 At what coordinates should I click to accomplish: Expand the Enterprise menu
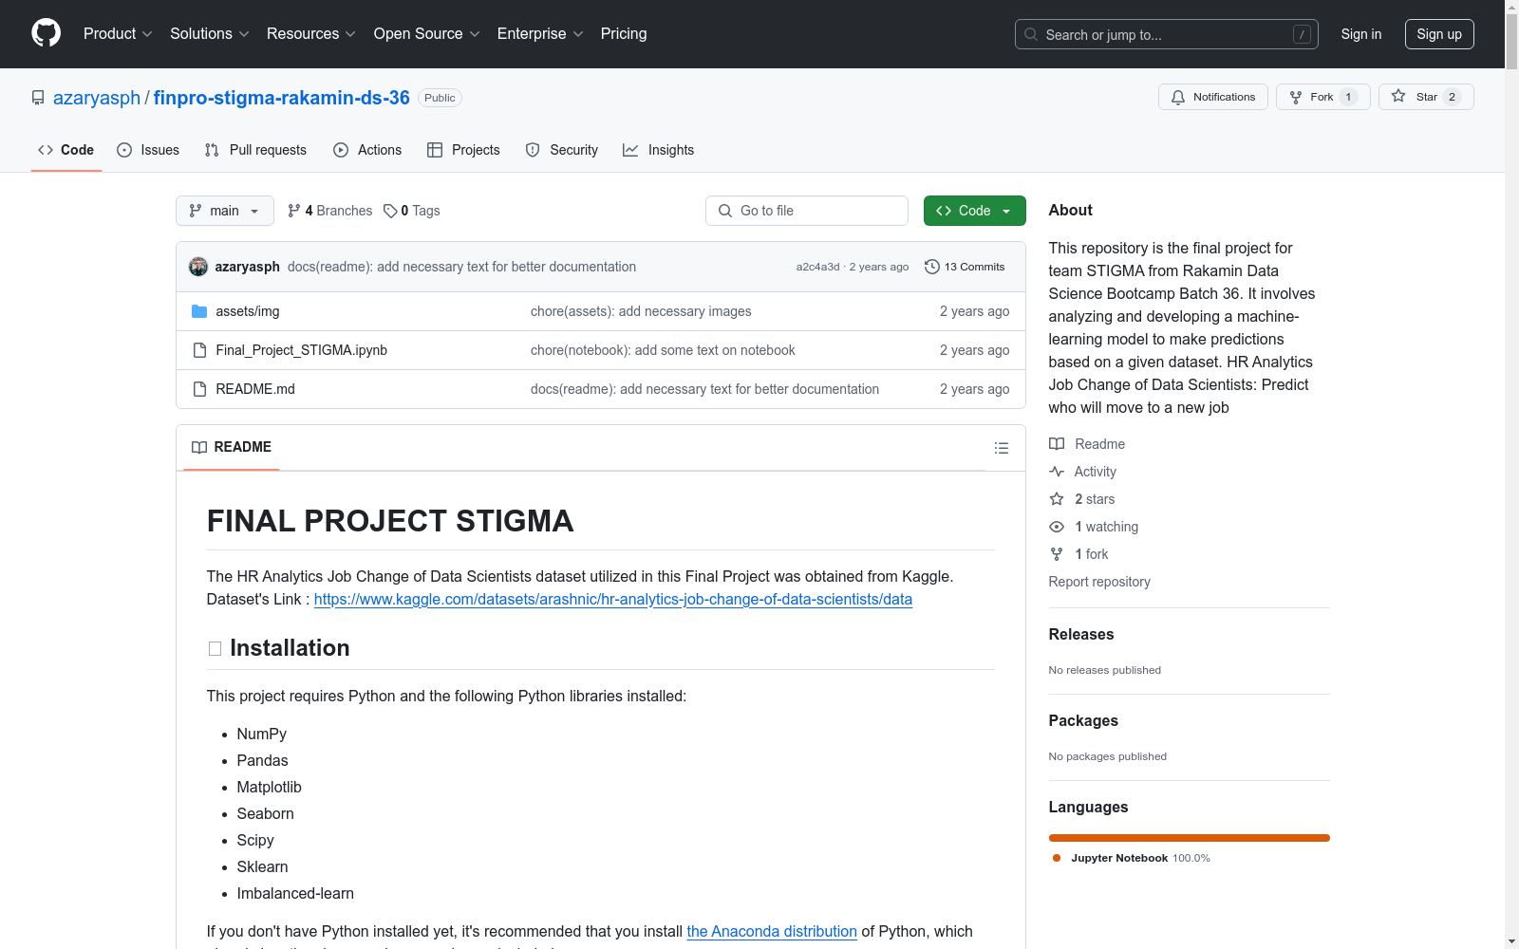coord(540,34)
